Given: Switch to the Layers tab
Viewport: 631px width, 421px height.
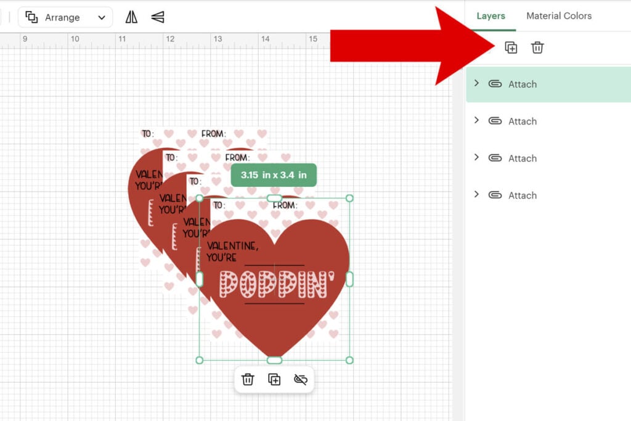Looking at the screenshot, I should coord(491,16).
